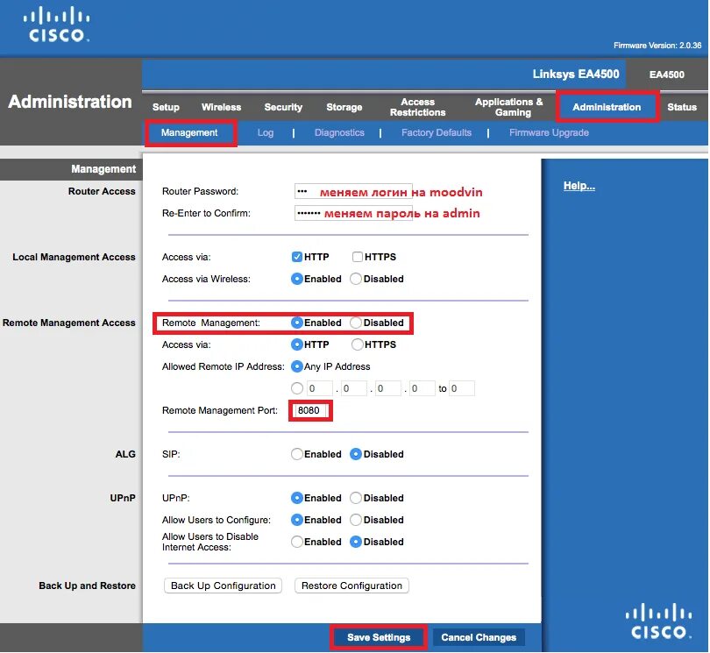Click the 'Linksys EA4500' model title
Image resolution: width=710 pixels, height=653 pixels.
coord(576,75)
